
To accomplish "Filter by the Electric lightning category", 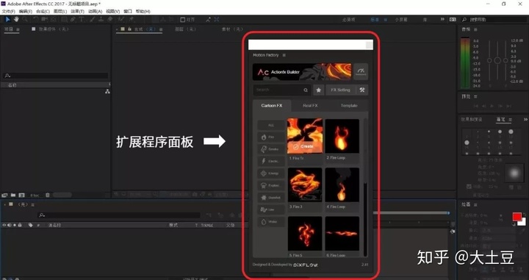I will click(271, 161).
